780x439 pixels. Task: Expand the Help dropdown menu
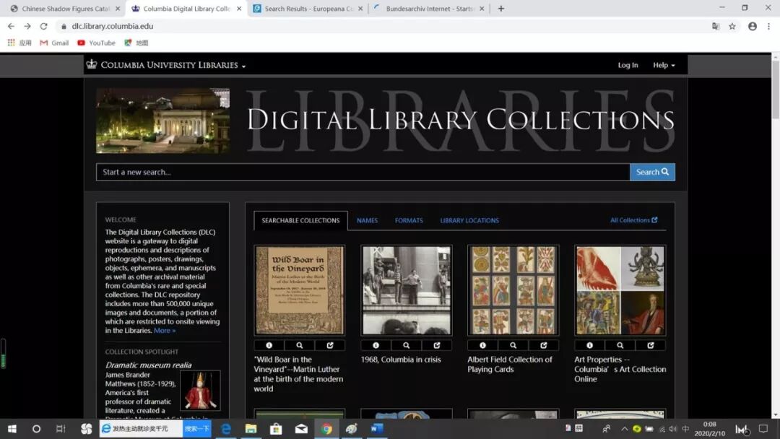[x=664, y=65]
